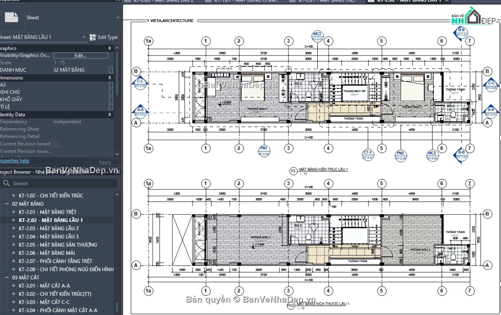
Task: Click the small box on A3 row
Action: click(x=111, y=85)
